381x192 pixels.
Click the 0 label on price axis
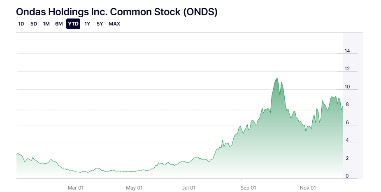coord(347,176)
